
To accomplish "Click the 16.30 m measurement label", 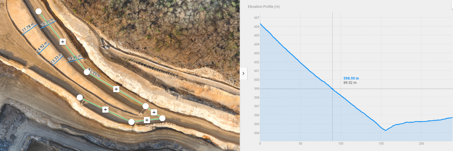I will click(48, 23).
